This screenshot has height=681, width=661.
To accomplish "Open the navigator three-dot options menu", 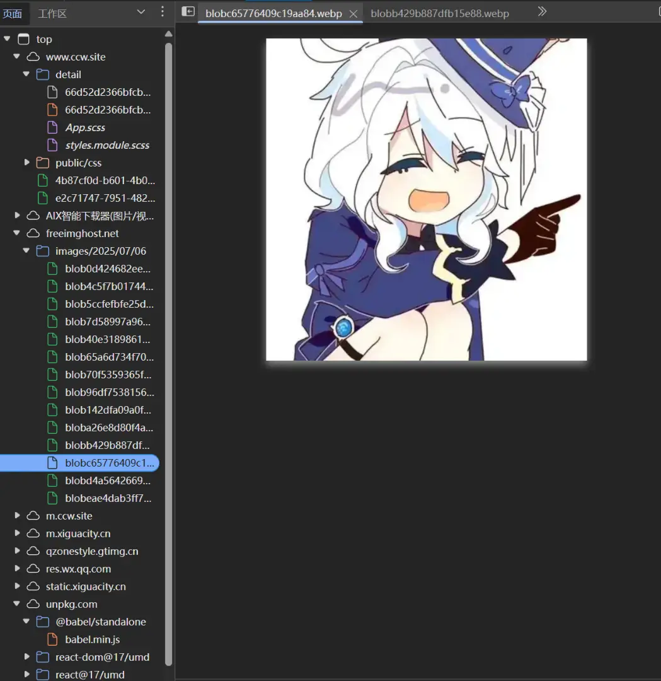I will pos(163,12).
